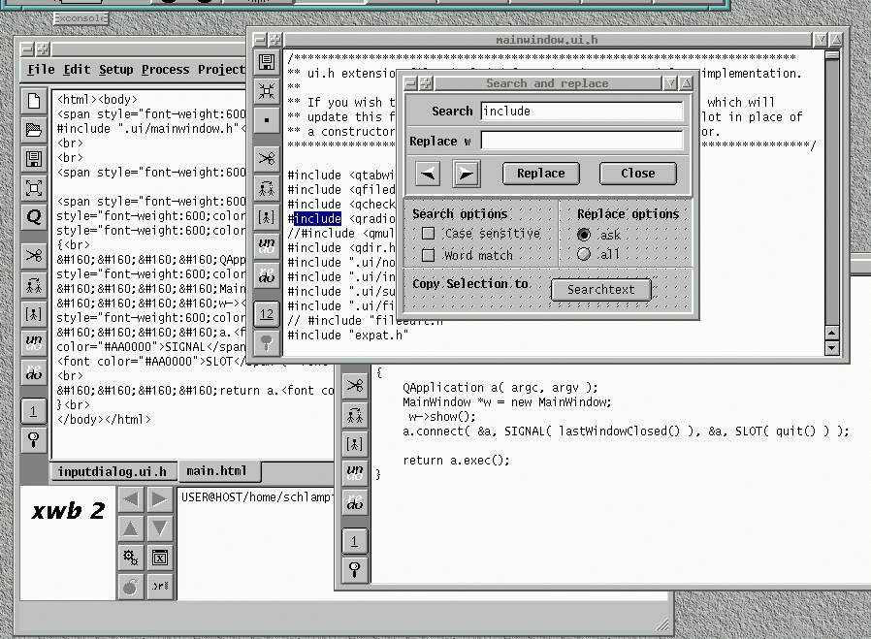The image size is (871, 639).
Task: Click the Replace button
Action: click(x=541, y=174)
